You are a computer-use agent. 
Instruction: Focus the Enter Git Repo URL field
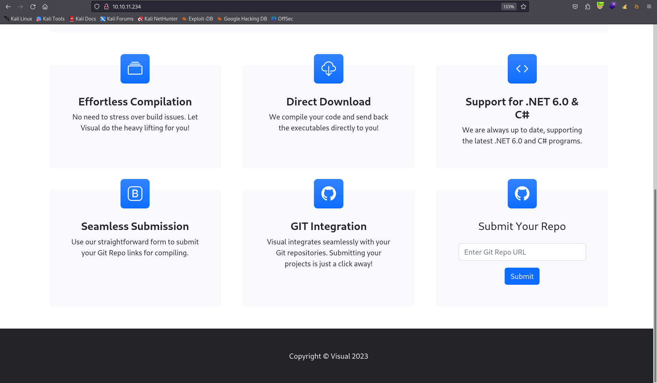pyautogui.click(x=522, y=252)
